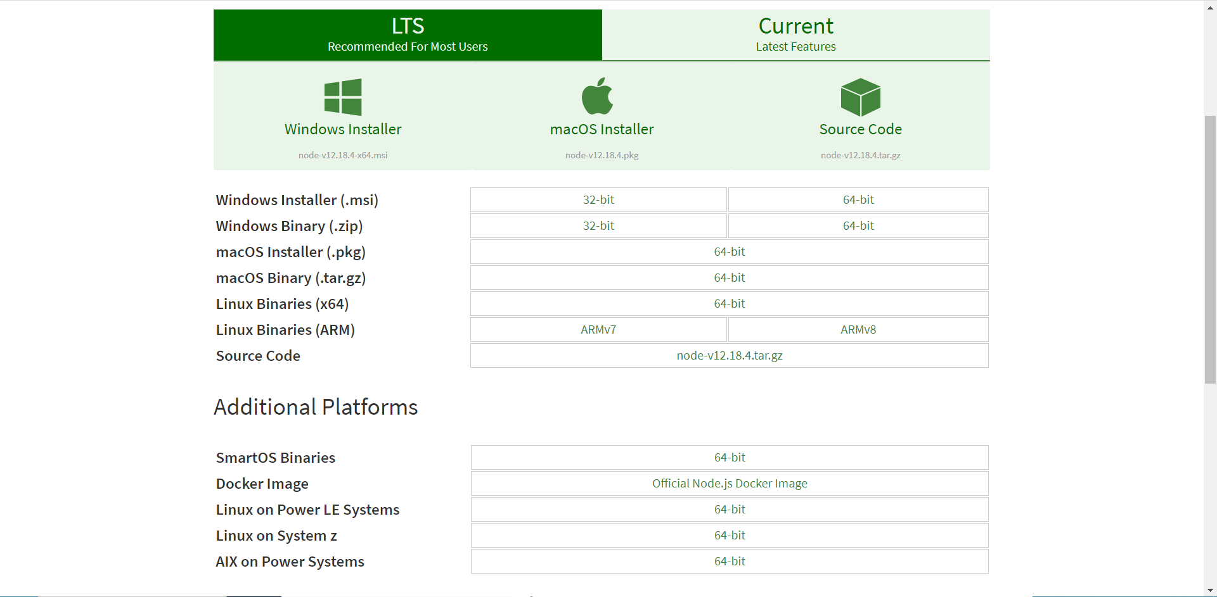Download Windows Binary (.zip) 32-bit
The height and width of the screenshot is (597, 1217).
pos(598,225)
